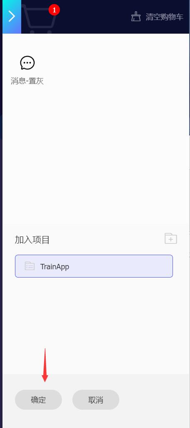Click the 加入项目 section heading
Viewport: 190px width, 428px height.
(32, 240)
